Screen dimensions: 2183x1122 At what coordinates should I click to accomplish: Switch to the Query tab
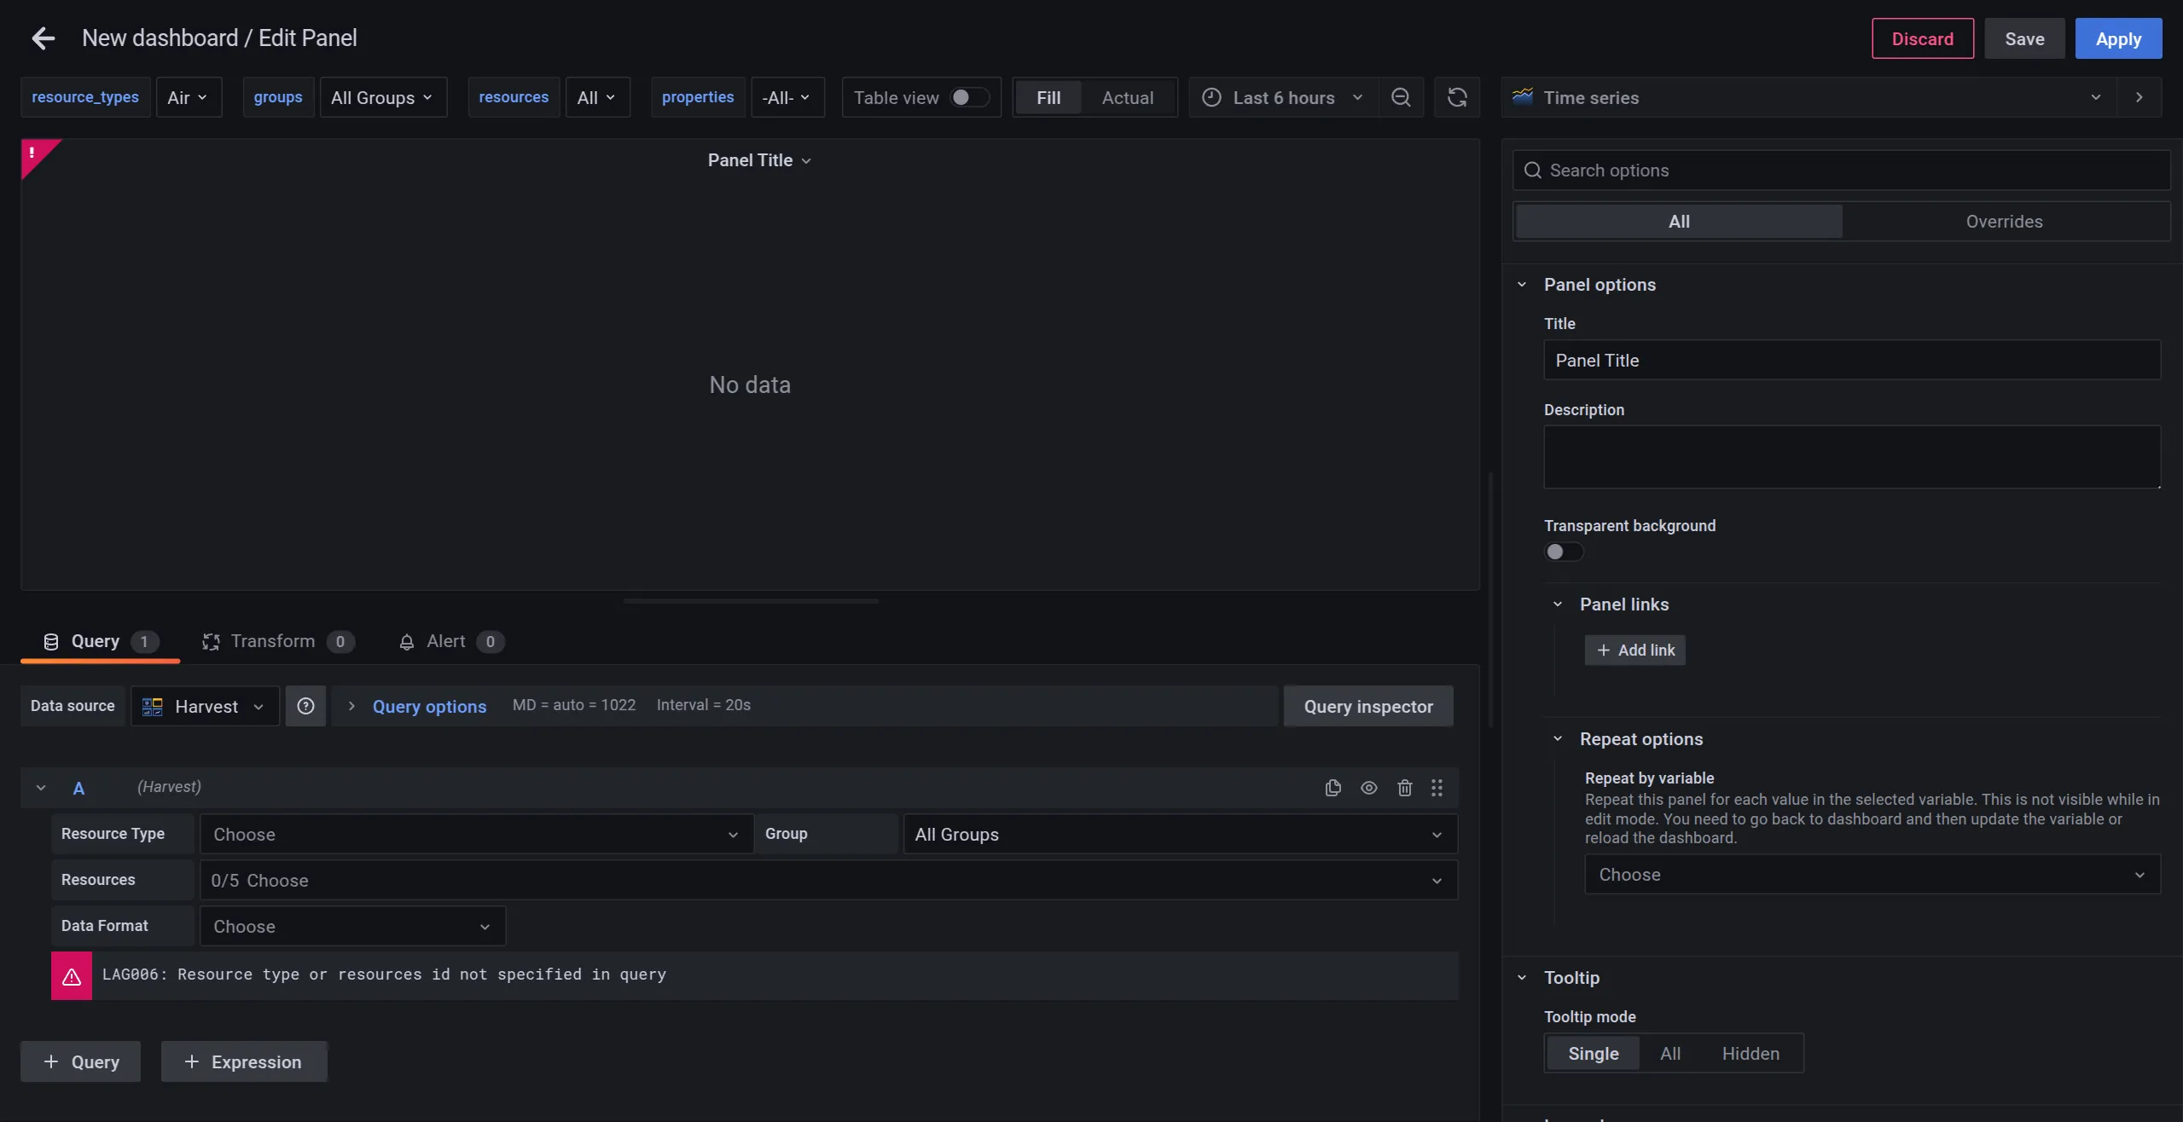(x=100, y=641)
